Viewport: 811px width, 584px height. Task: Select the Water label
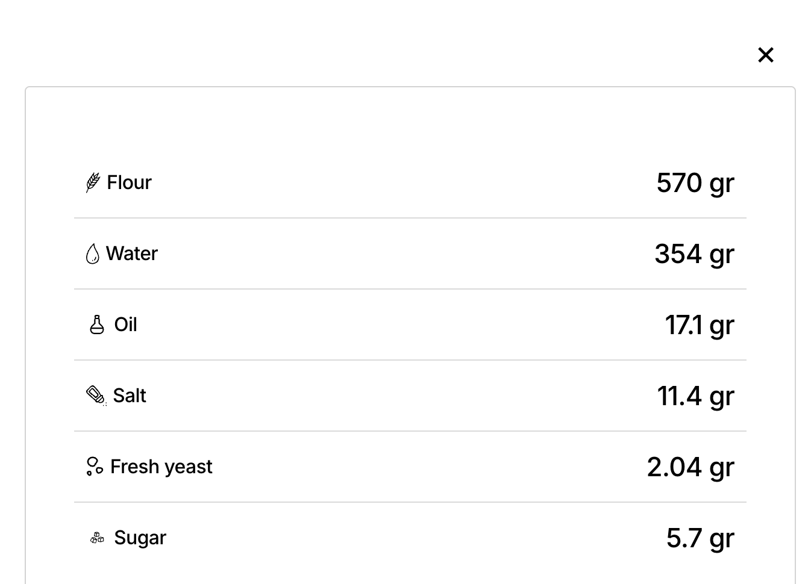click(132, 253)
